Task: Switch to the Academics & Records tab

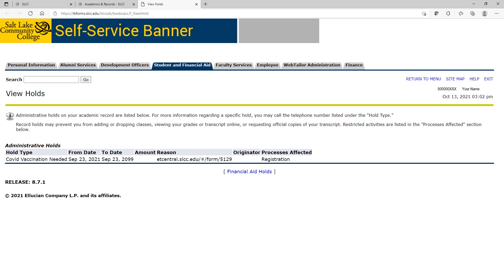Action: (105, 4)
